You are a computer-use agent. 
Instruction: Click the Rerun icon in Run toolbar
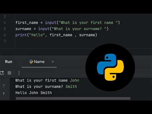point(2,73)
